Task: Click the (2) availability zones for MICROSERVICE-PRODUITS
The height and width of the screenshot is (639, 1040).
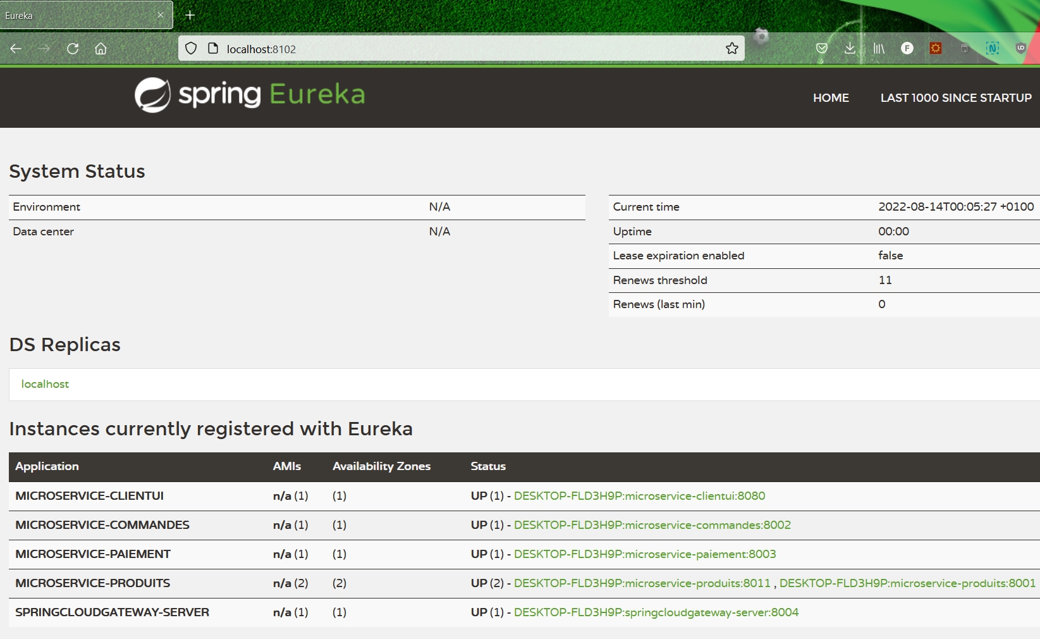Action: (x=340, y=583)
